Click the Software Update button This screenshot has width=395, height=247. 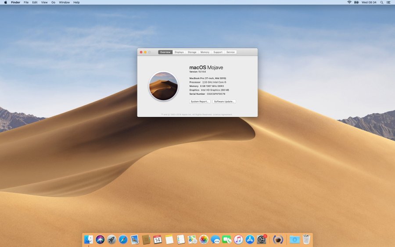coord(224,101)
